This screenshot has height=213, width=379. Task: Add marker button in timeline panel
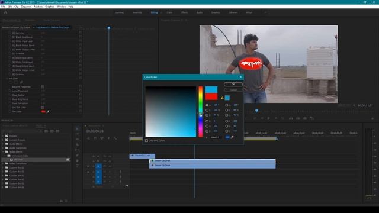click(x=108, y=138)
